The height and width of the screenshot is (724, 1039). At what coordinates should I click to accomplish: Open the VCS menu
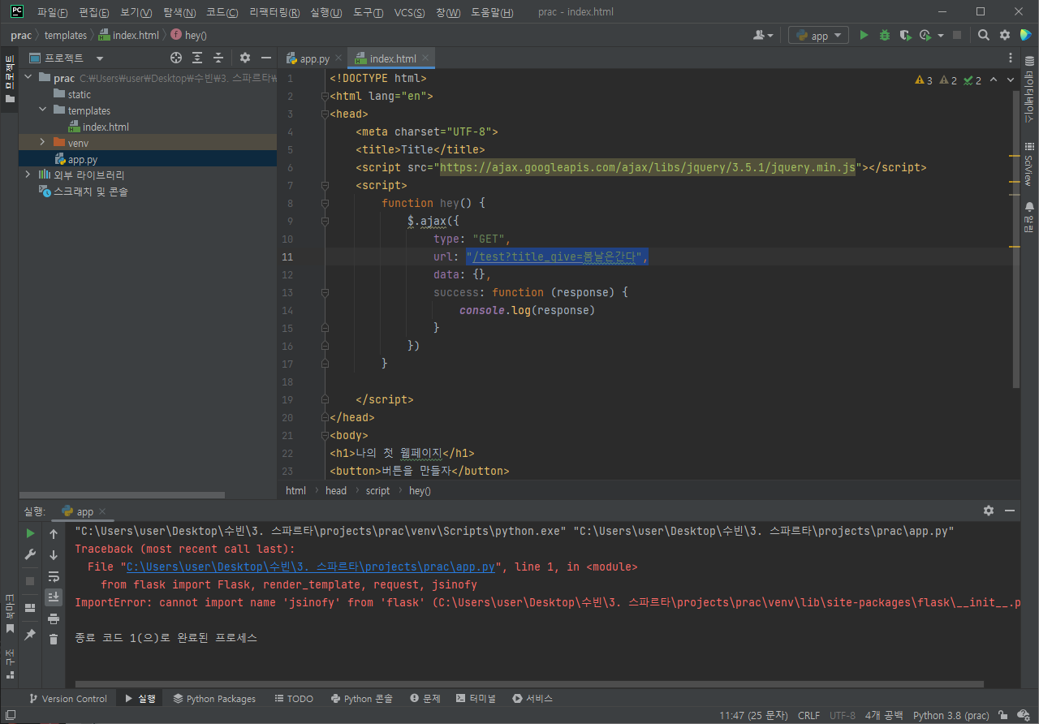(x=409, y=13)
